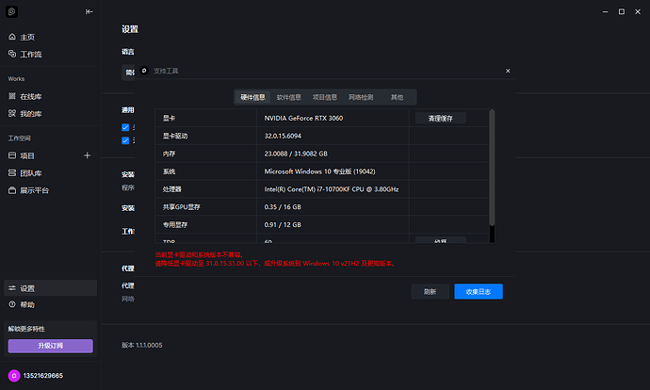Click shared GPU memory 0.35 / 16 GB
Image resolution: width=650 pixels, height=390 pixels.
tap(283, 207)
